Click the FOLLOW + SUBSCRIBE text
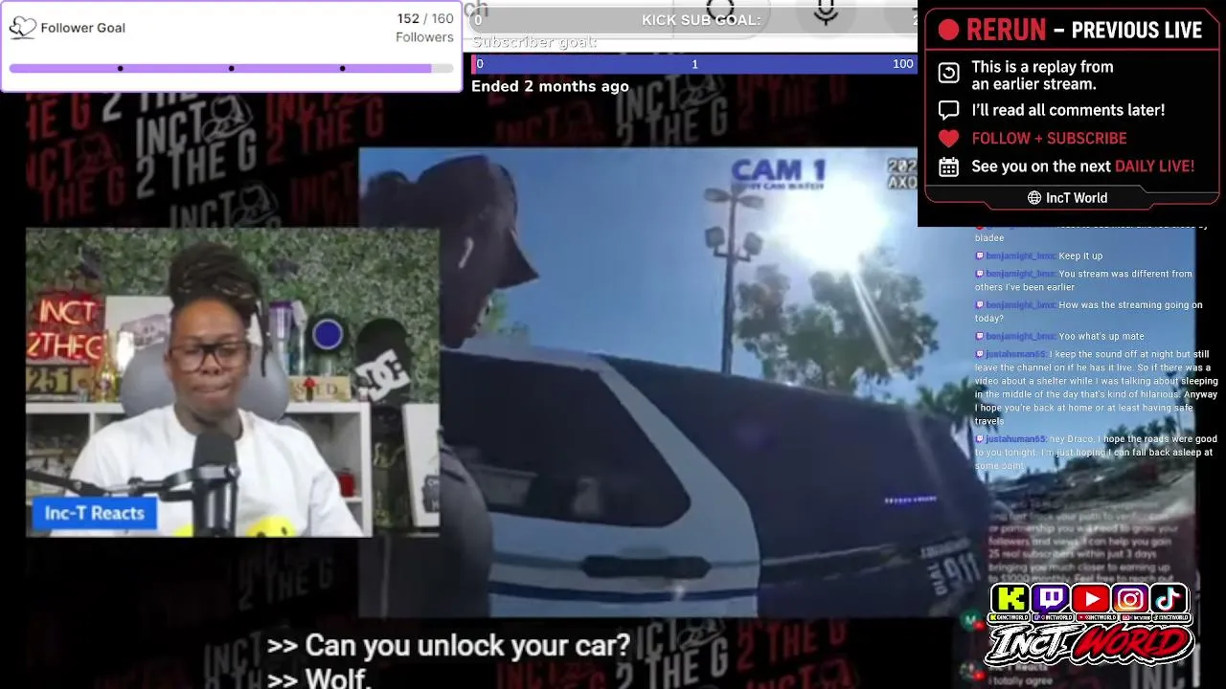1226x689 pixels. pos(1049,139)
